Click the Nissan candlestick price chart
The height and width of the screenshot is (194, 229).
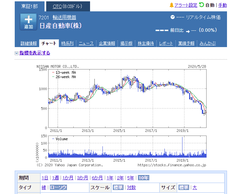tap(127, 99)
